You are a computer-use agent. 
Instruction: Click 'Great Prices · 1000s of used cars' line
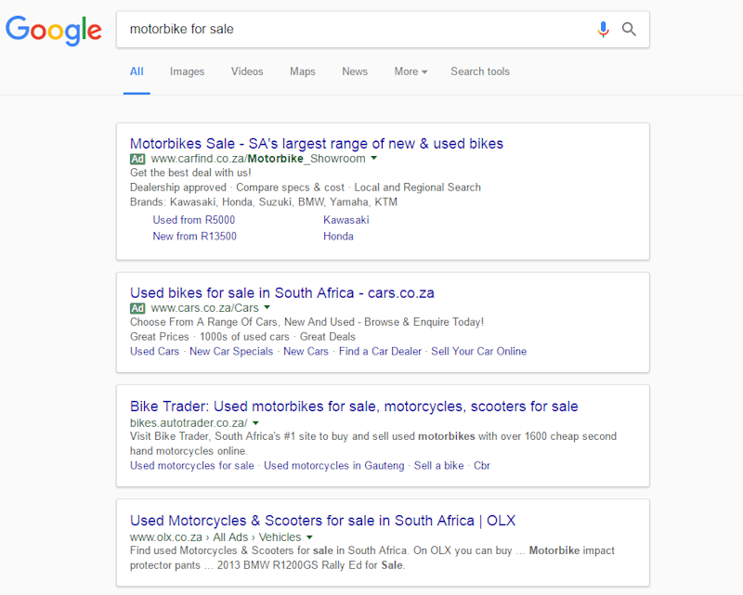[x=242, y=337]
